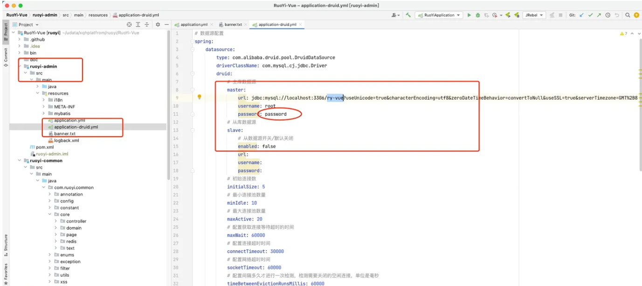Click Collapse All in Project panel
642x286 pixels.
[147, 25]
